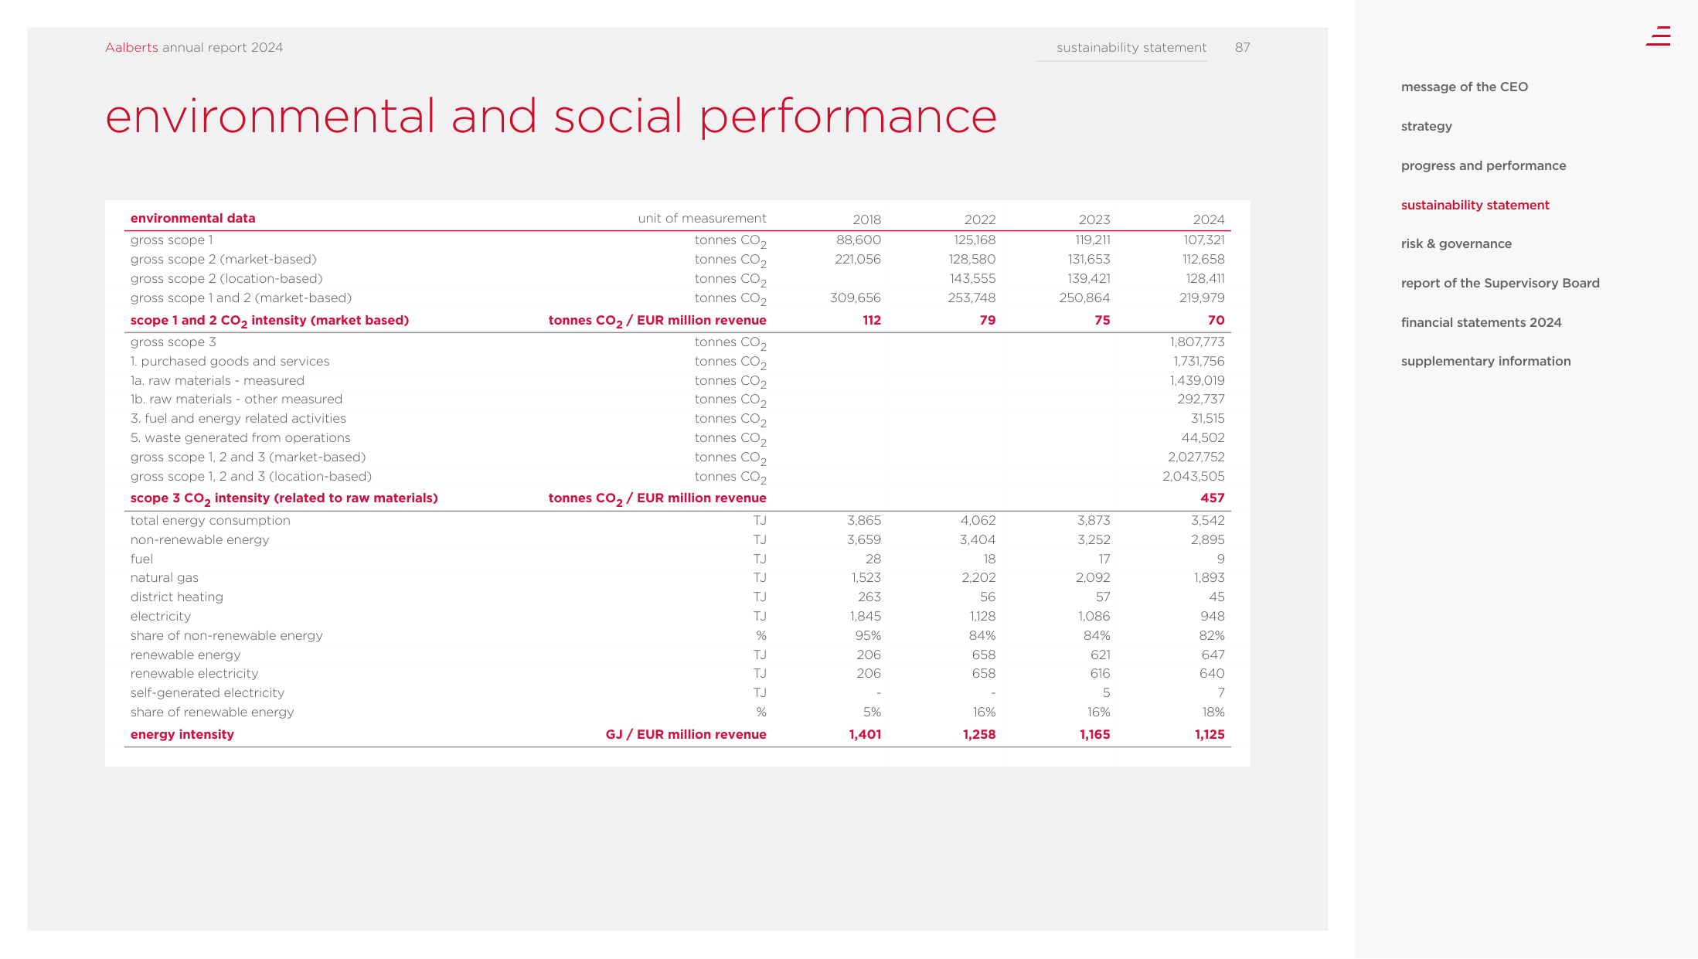Click raw materials - measured row label
Image resolution: width=1698 pixels, height=959 pixels.
pyautogui.click(x=217, y=380)
